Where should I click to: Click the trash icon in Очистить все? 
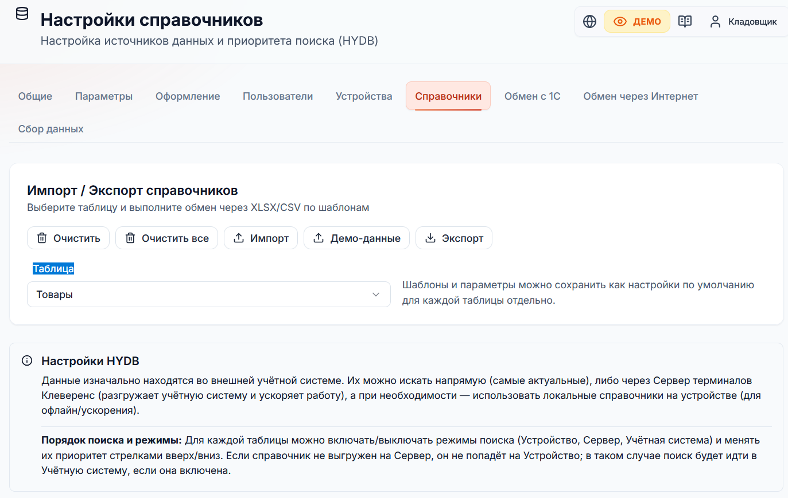[130, 238]
